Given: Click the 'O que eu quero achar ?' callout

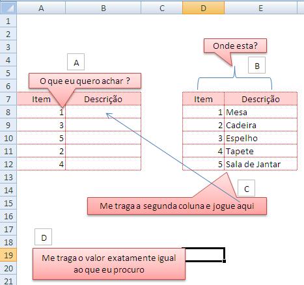Looking at the screenshot, I should pos(85,81).
